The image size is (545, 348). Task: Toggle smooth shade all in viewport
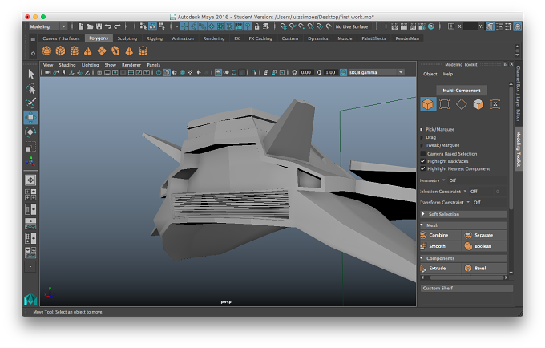167,72
